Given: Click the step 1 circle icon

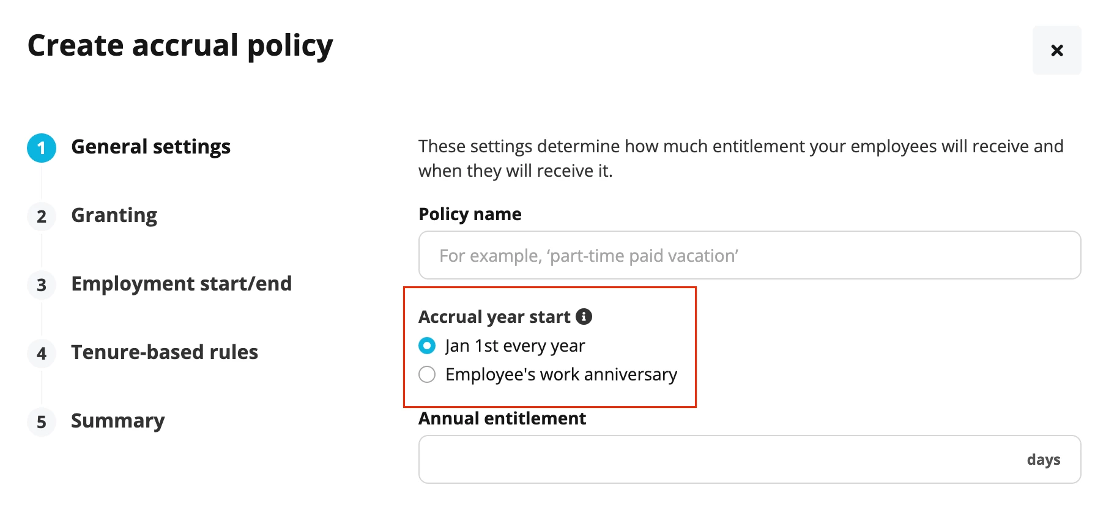Looking at the screenshot, I should pos(42,148).
